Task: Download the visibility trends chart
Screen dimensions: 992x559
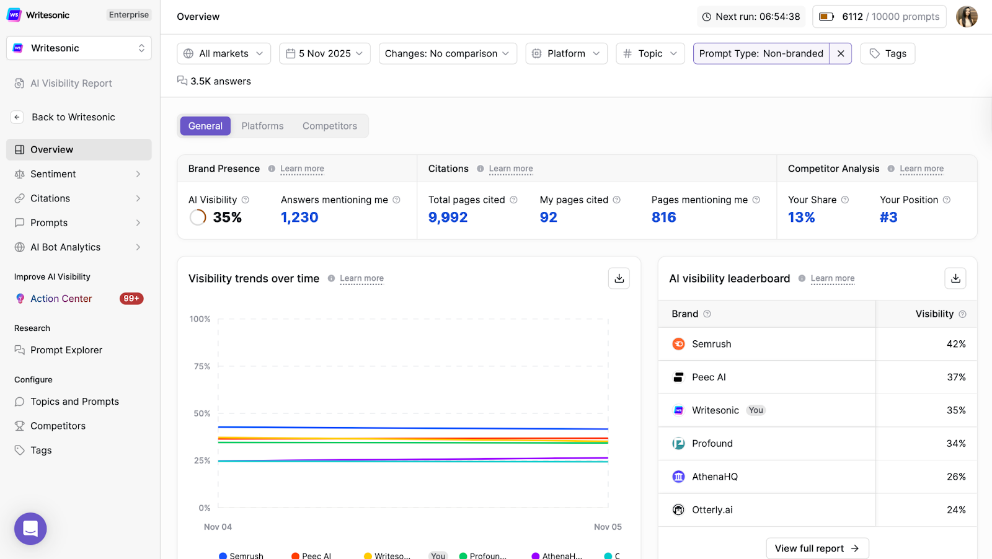Action: (619, 278)
